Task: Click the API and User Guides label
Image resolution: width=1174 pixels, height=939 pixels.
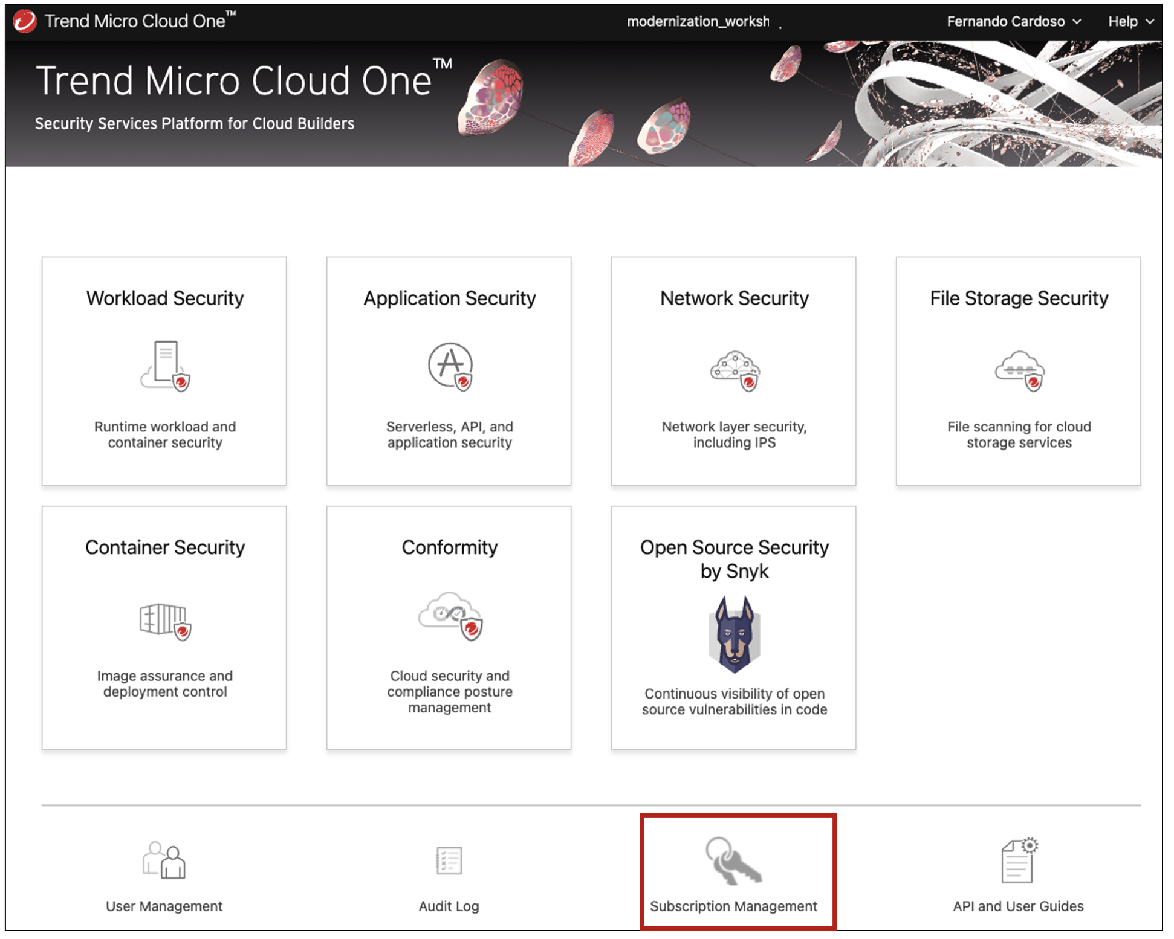Action: (1019, 906)
